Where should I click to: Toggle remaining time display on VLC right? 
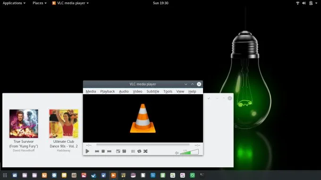pyautogui.click(x=197, y=145)
